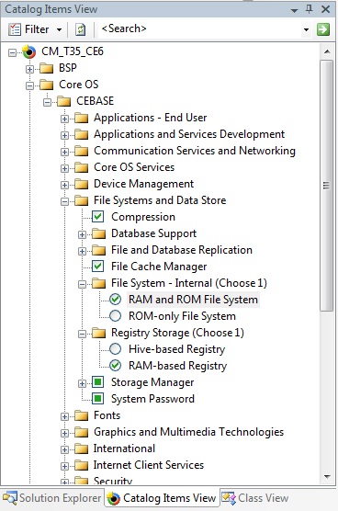Click the vertical scrollbar up arrow

(x=327, y=51)
